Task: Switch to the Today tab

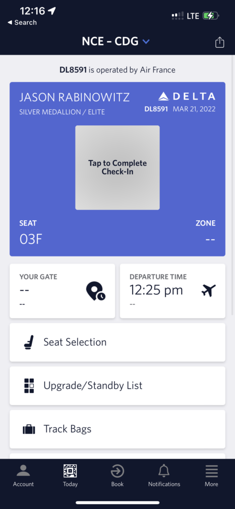Action: 71,476
